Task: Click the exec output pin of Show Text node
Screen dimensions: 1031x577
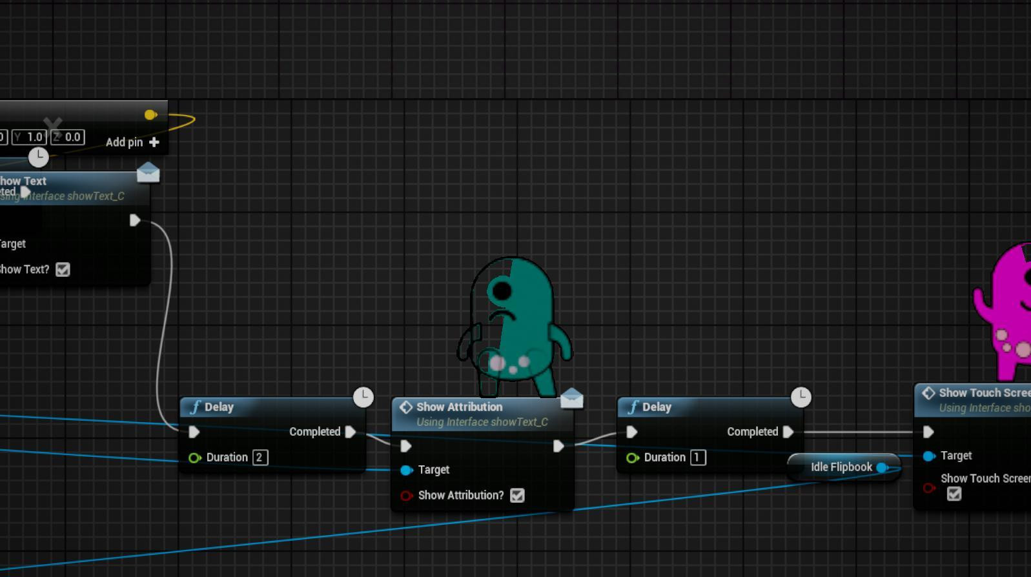Action: [135, 221]
